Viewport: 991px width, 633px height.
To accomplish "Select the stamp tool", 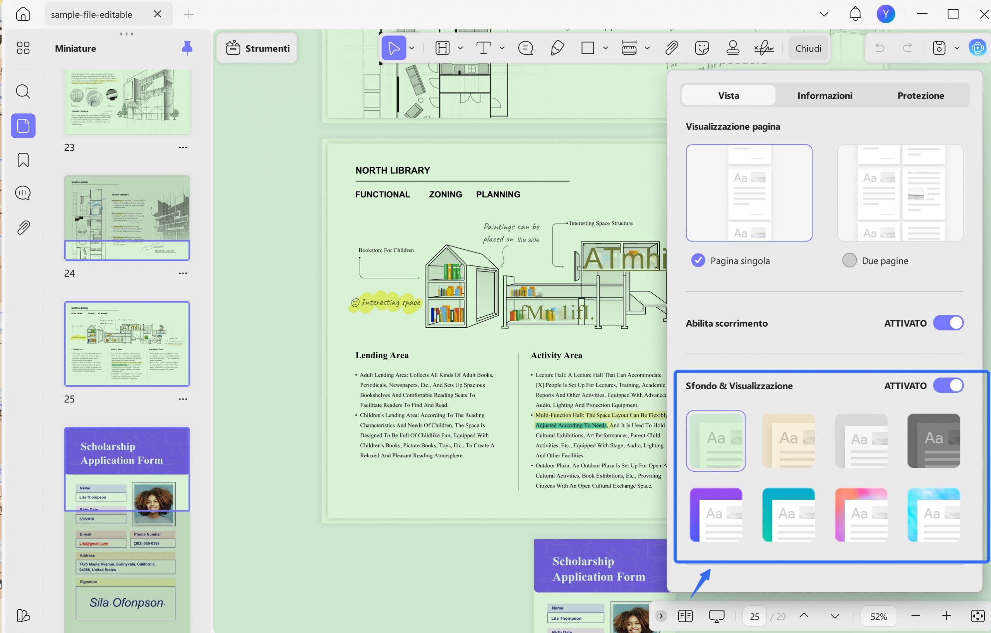I will (x=733, y=48).
